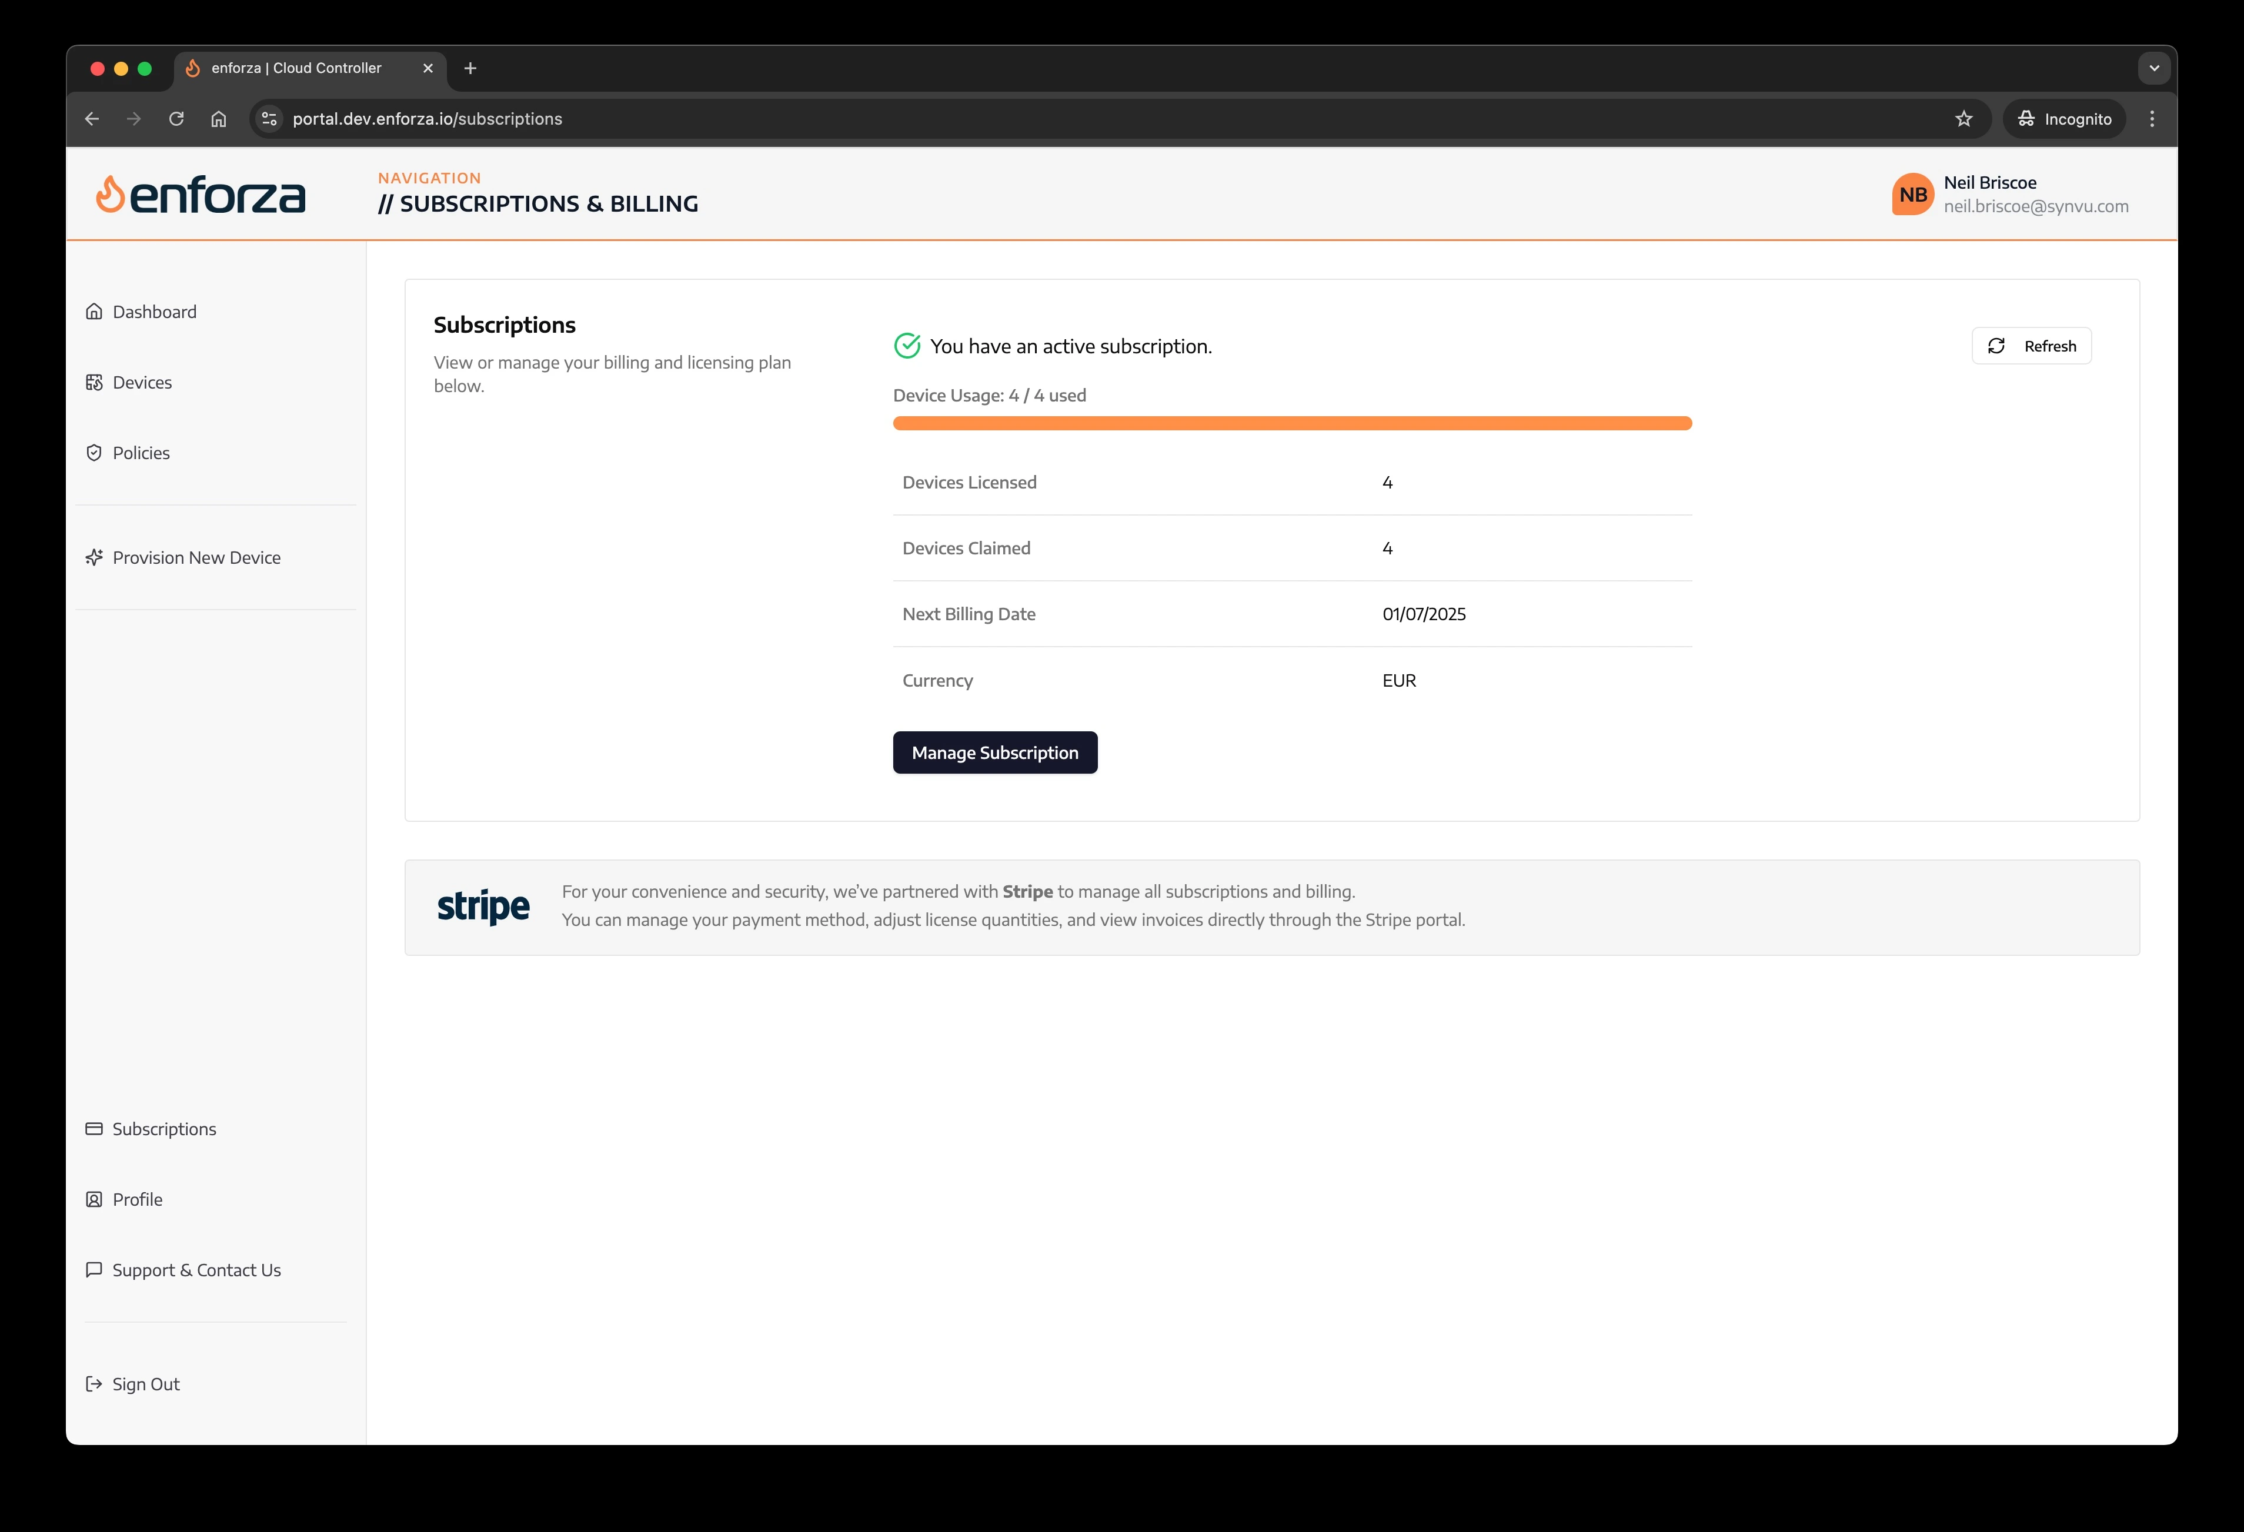Click the Provision New Device wand icon
The height and width of the screenshot is (1532, 2244).
93,557
